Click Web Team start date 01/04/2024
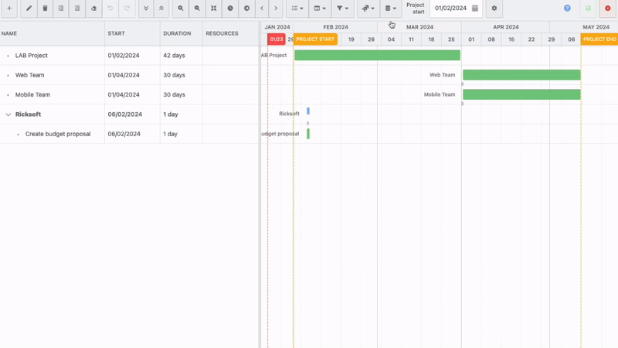 pos(124,75)
